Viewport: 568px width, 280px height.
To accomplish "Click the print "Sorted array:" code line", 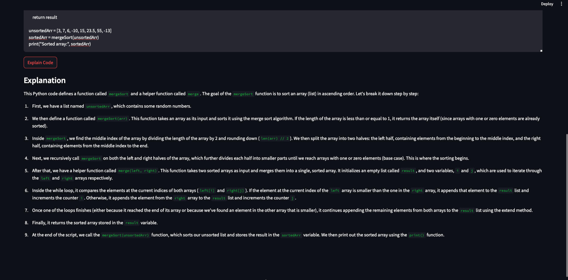I will [x=59, y=44].
